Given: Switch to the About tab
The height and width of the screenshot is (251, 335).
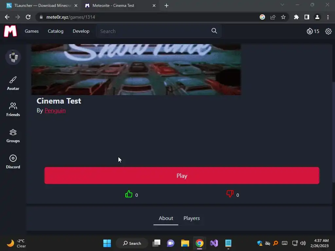Looking at the screenshot, I should [x=166, y=218].
